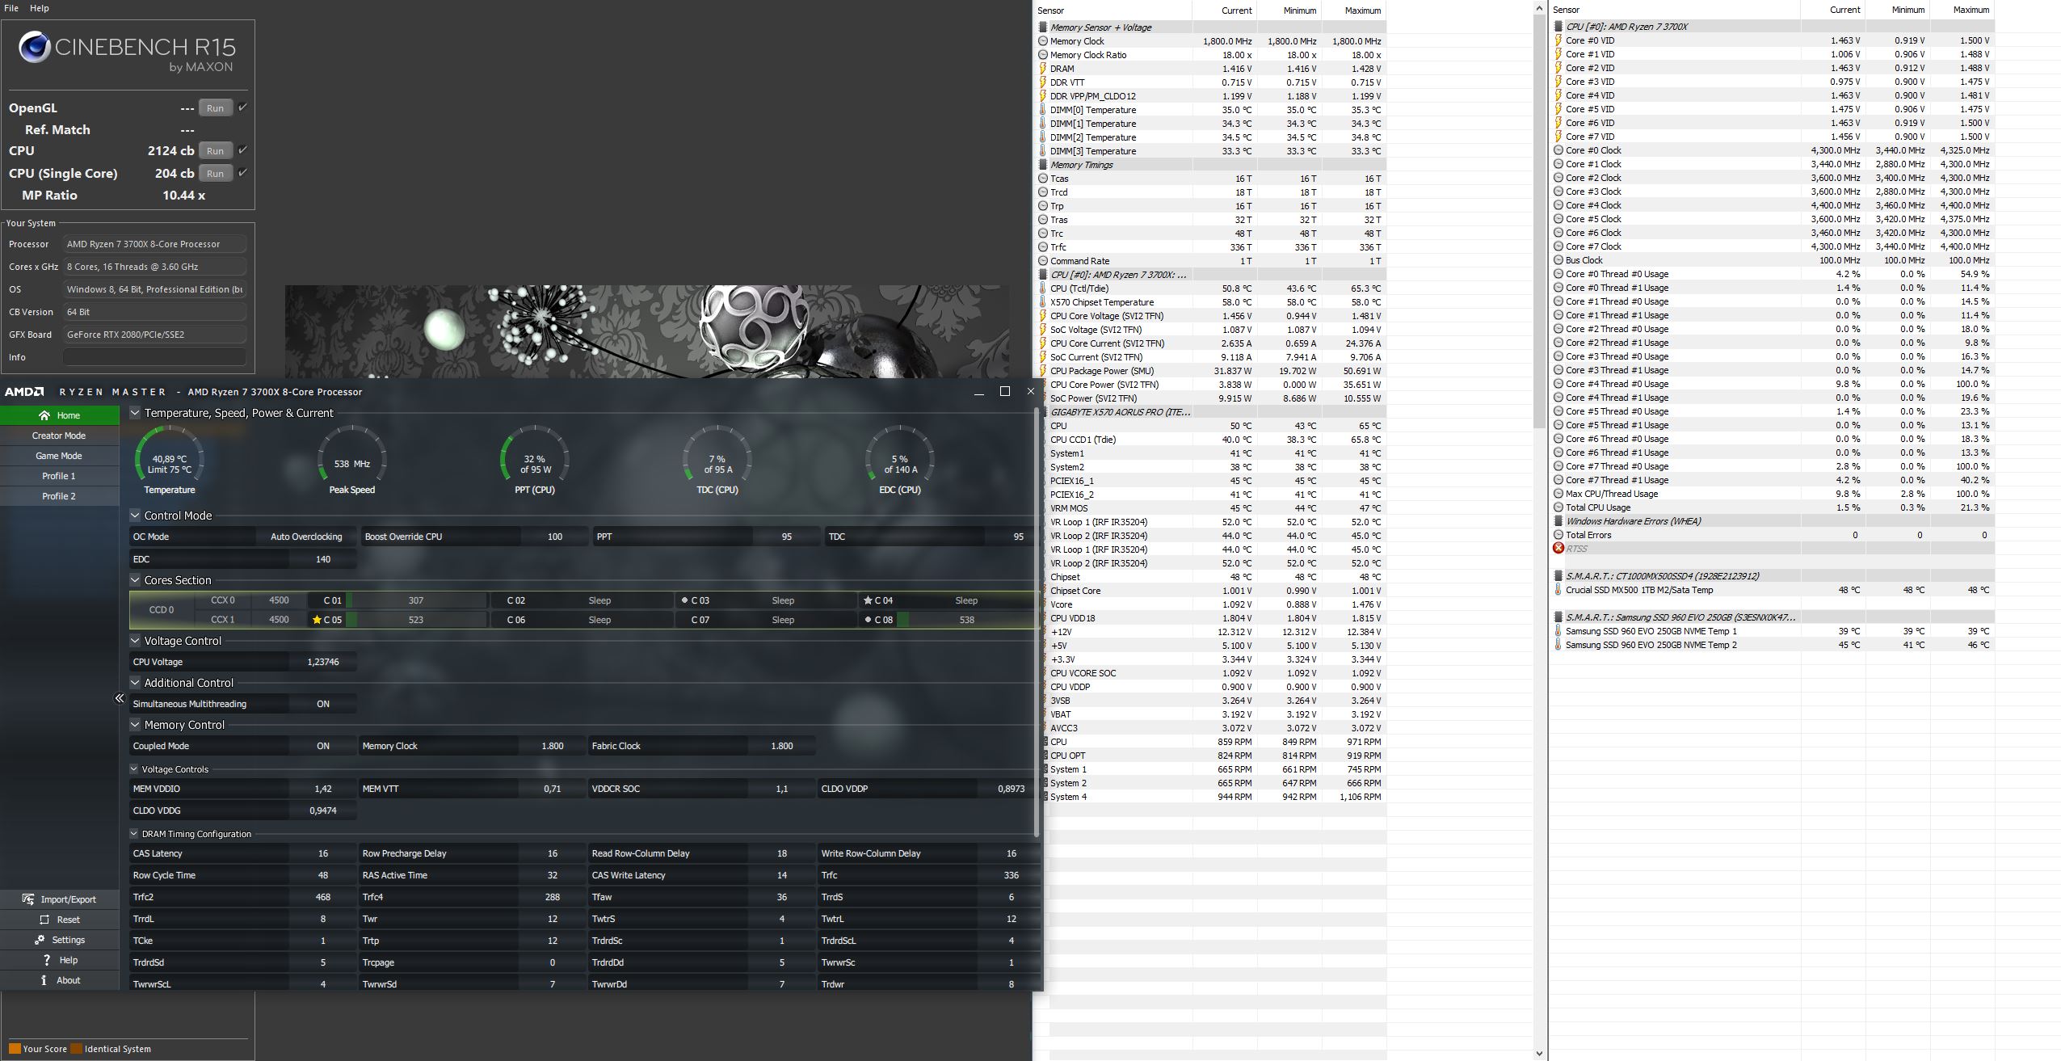Run the CPU benchmark
This screenshot has width=2061, height=1061.
pos(215,151)
